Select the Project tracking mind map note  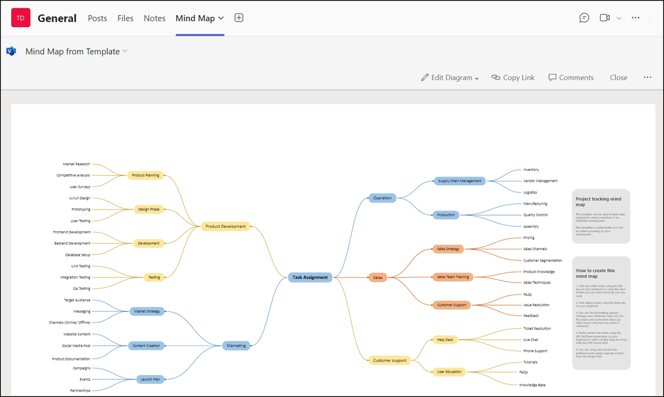tap(601, 216)
